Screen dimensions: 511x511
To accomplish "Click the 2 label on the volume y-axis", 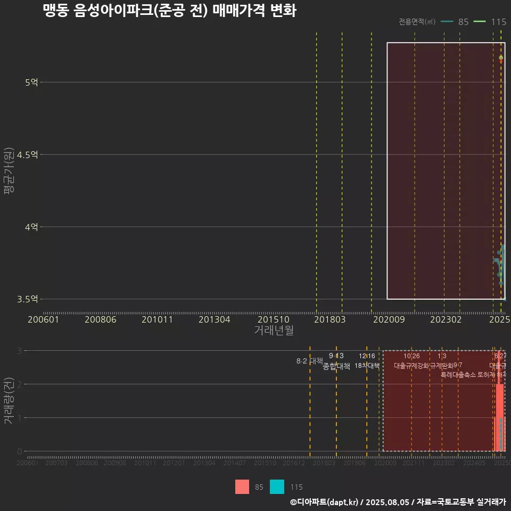I will point(20,384).
